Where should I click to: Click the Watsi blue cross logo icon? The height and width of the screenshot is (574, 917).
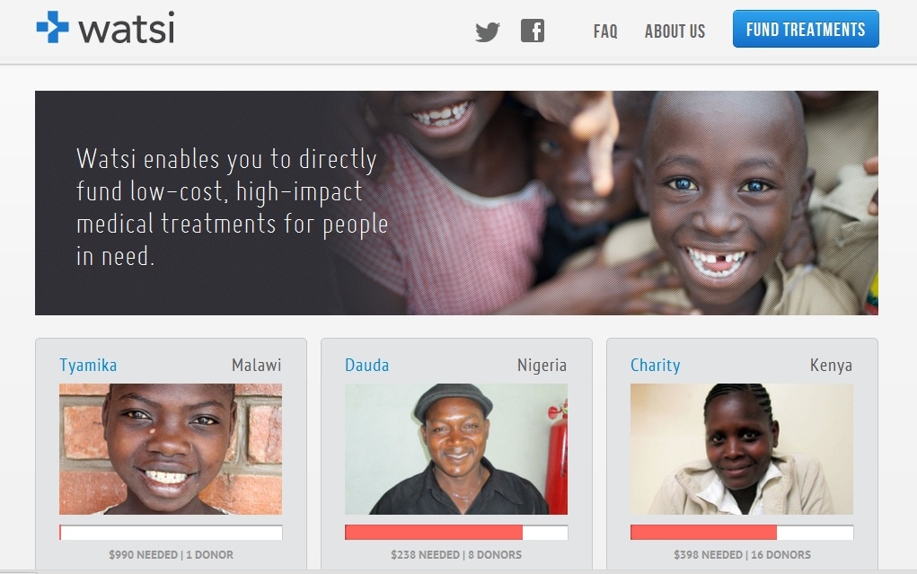(x=52, y=28)
